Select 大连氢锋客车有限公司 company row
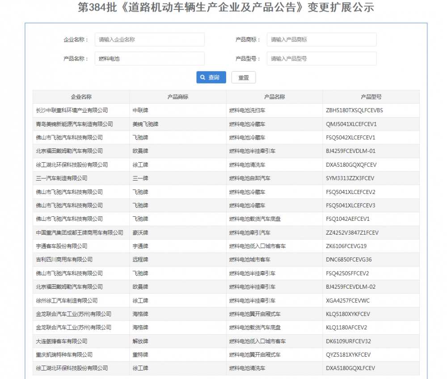This screenshot has height=379, width=447. (x=62, y=341)
